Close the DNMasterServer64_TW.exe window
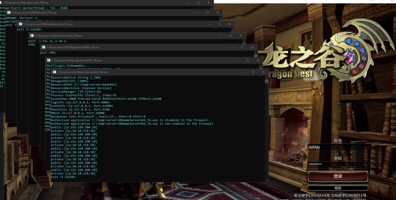This screenshot has height=200, width=396. coord(229,24)
